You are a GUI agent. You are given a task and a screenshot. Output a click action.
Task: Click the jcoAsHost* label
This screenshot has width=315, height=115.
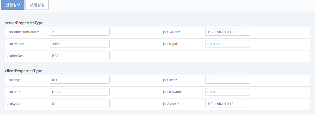click(171, 104)
